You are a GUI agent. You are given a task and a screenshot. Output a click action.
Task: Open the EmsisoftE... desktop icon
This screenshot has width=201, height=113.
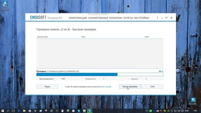point(193,101)
